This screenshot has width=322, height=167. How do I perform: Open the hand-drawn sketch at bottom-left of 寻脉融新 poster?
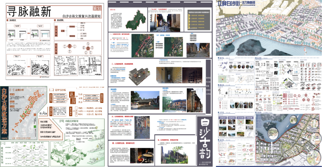pyautogui.click(x=16, y=66)
